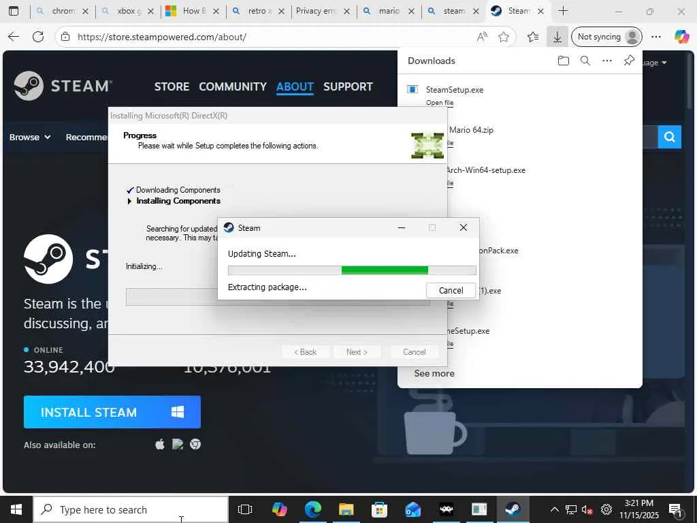The height and width of the screenshot is (523, 697).
Task: Open Task View on the taskbar
Action: coord(245,509)
